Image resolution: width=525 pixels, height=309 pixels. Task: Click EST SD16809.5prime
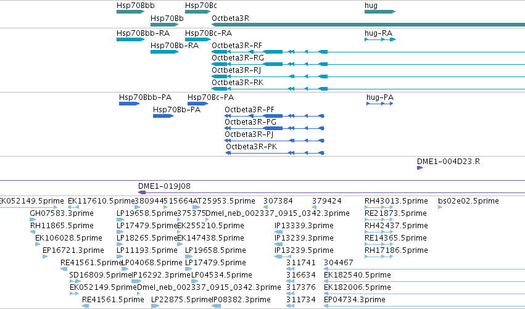tap(75, 282)
